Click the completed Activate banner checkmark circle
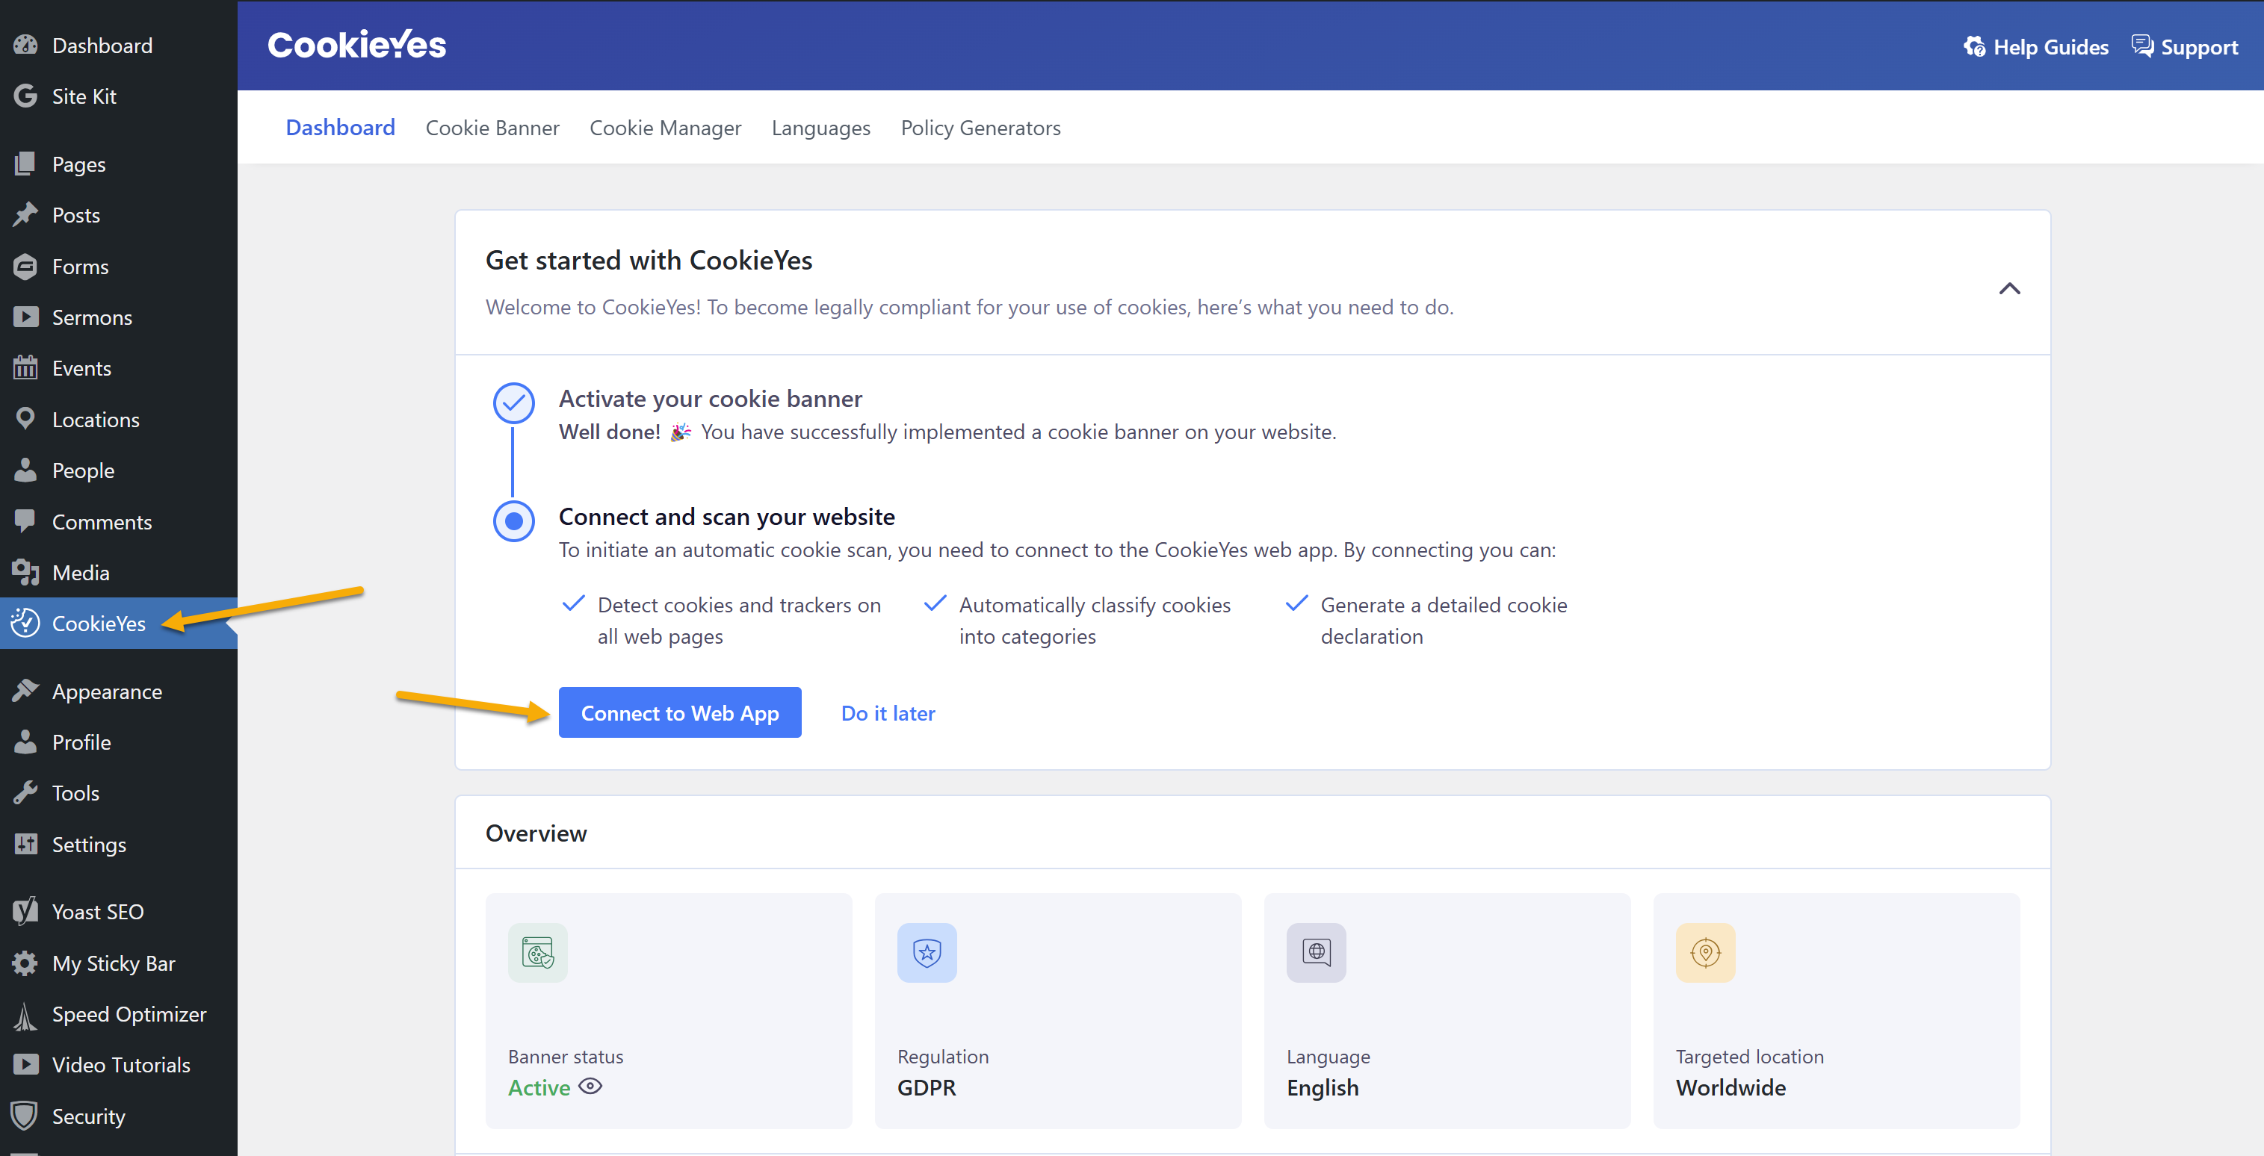2264x1156 pixels. pos(514,403)
